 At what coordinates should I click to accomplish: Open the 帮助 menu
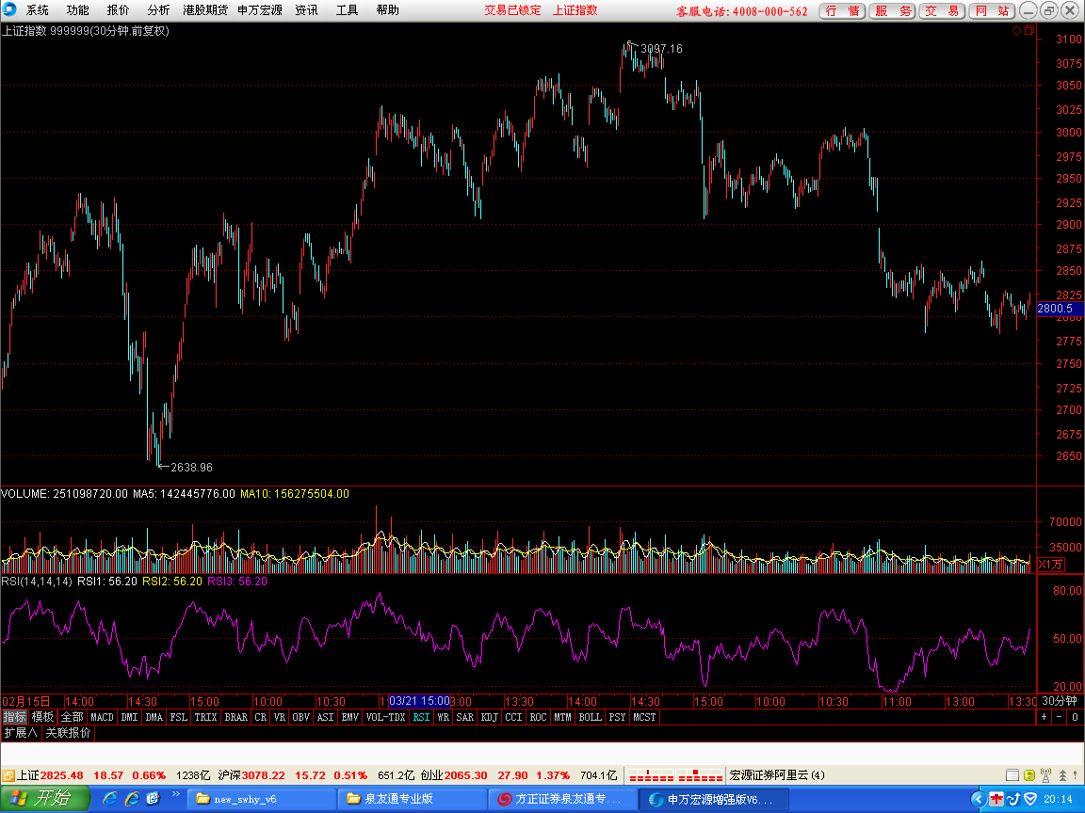[387, 9]
